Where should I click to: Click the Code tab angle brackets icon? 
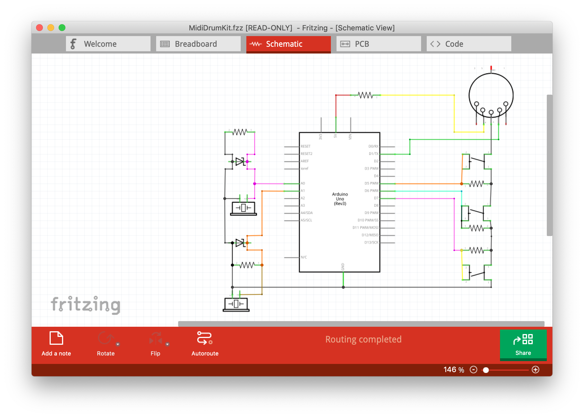[x=435, y=44]
